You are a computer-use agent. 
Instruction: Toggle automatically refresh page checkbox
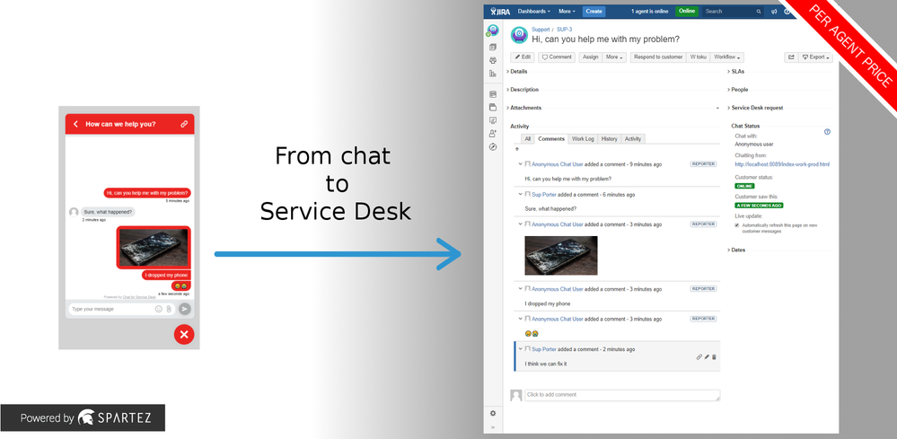737,225
